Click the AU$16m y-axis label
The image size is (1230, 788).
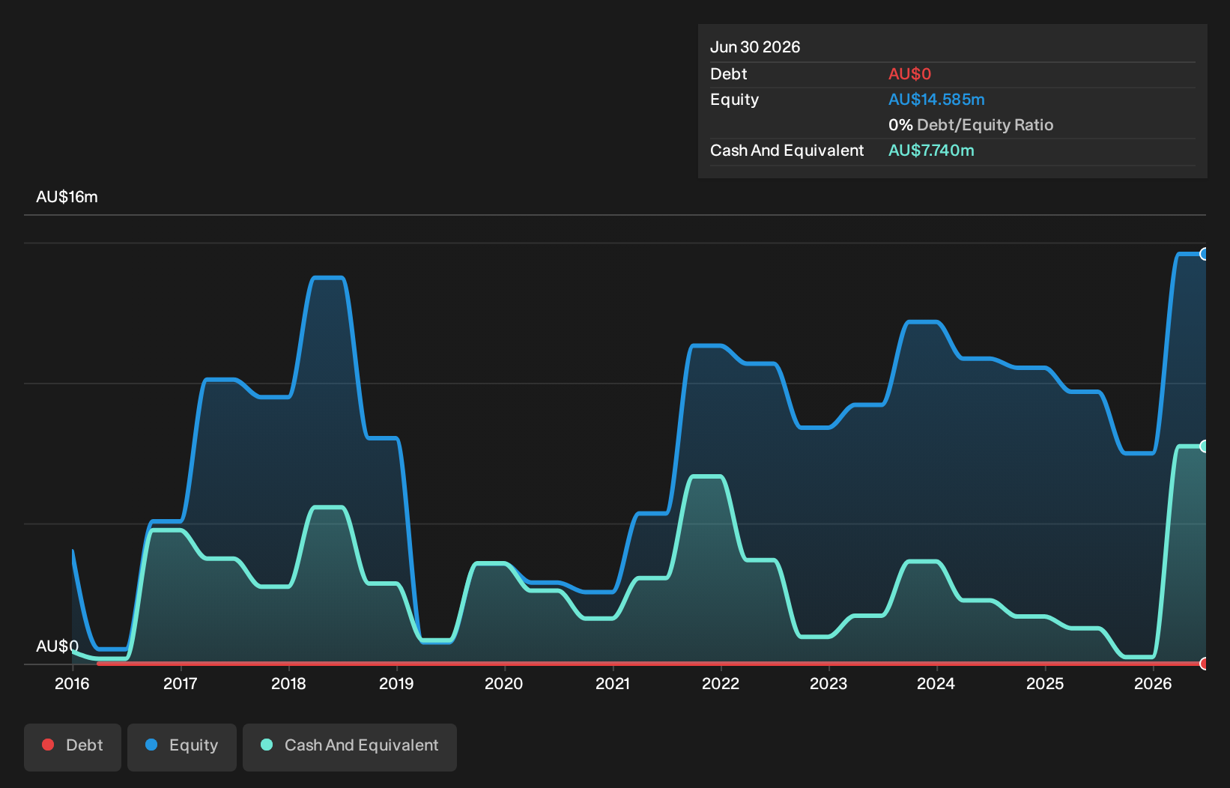67,197
